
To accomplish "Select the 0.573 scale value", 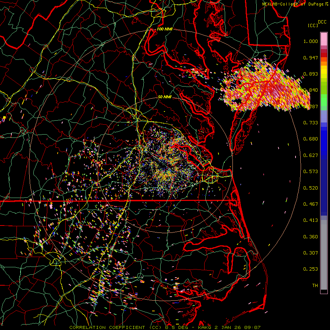I will click(311, 172).
